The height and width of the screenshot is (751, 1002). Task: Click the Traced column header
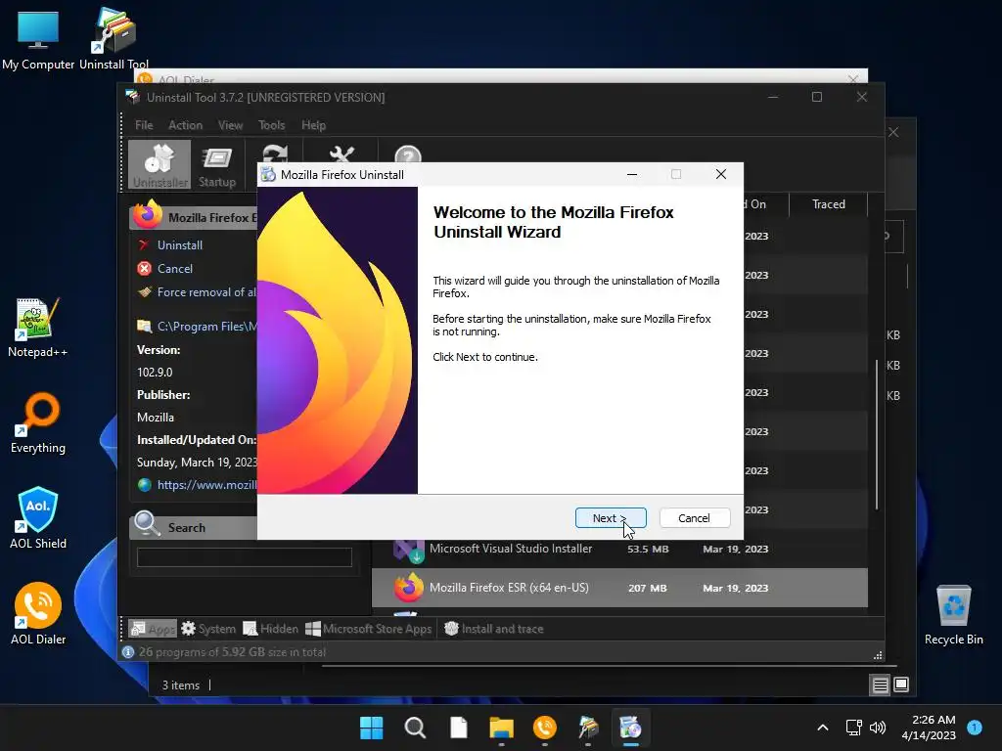(828, 204)
